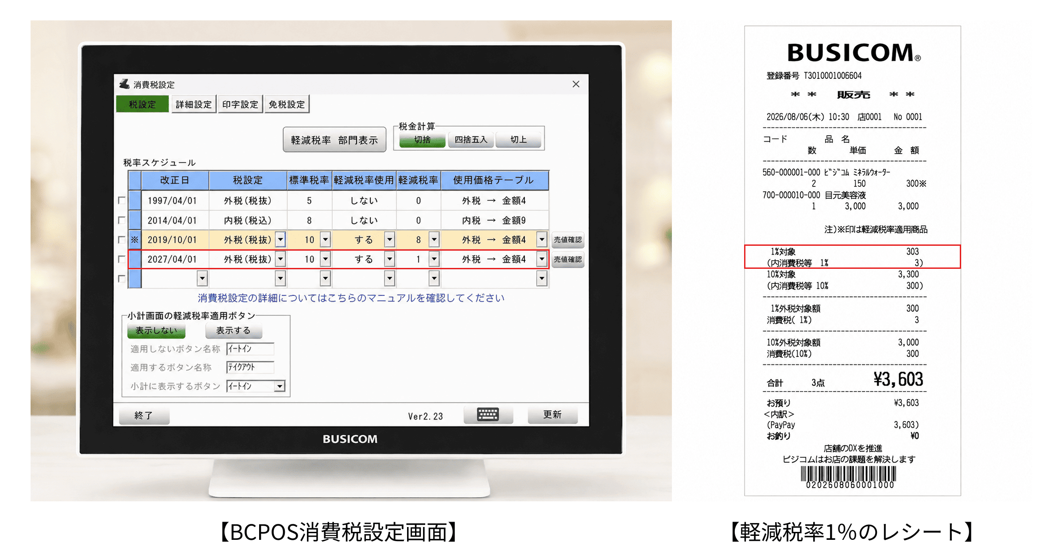
Task: Click the 目元美容液 item on the receipt
Action: [x=845, y=195]
